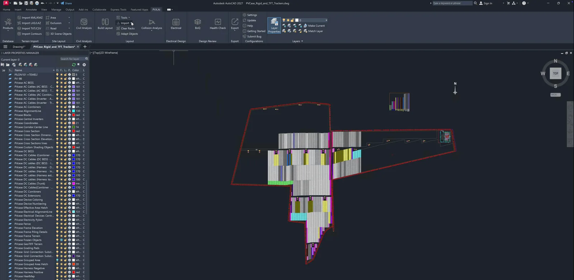
Task: Change color swatch of PVcase AlignmentLine layer
Action: [74, 111]
